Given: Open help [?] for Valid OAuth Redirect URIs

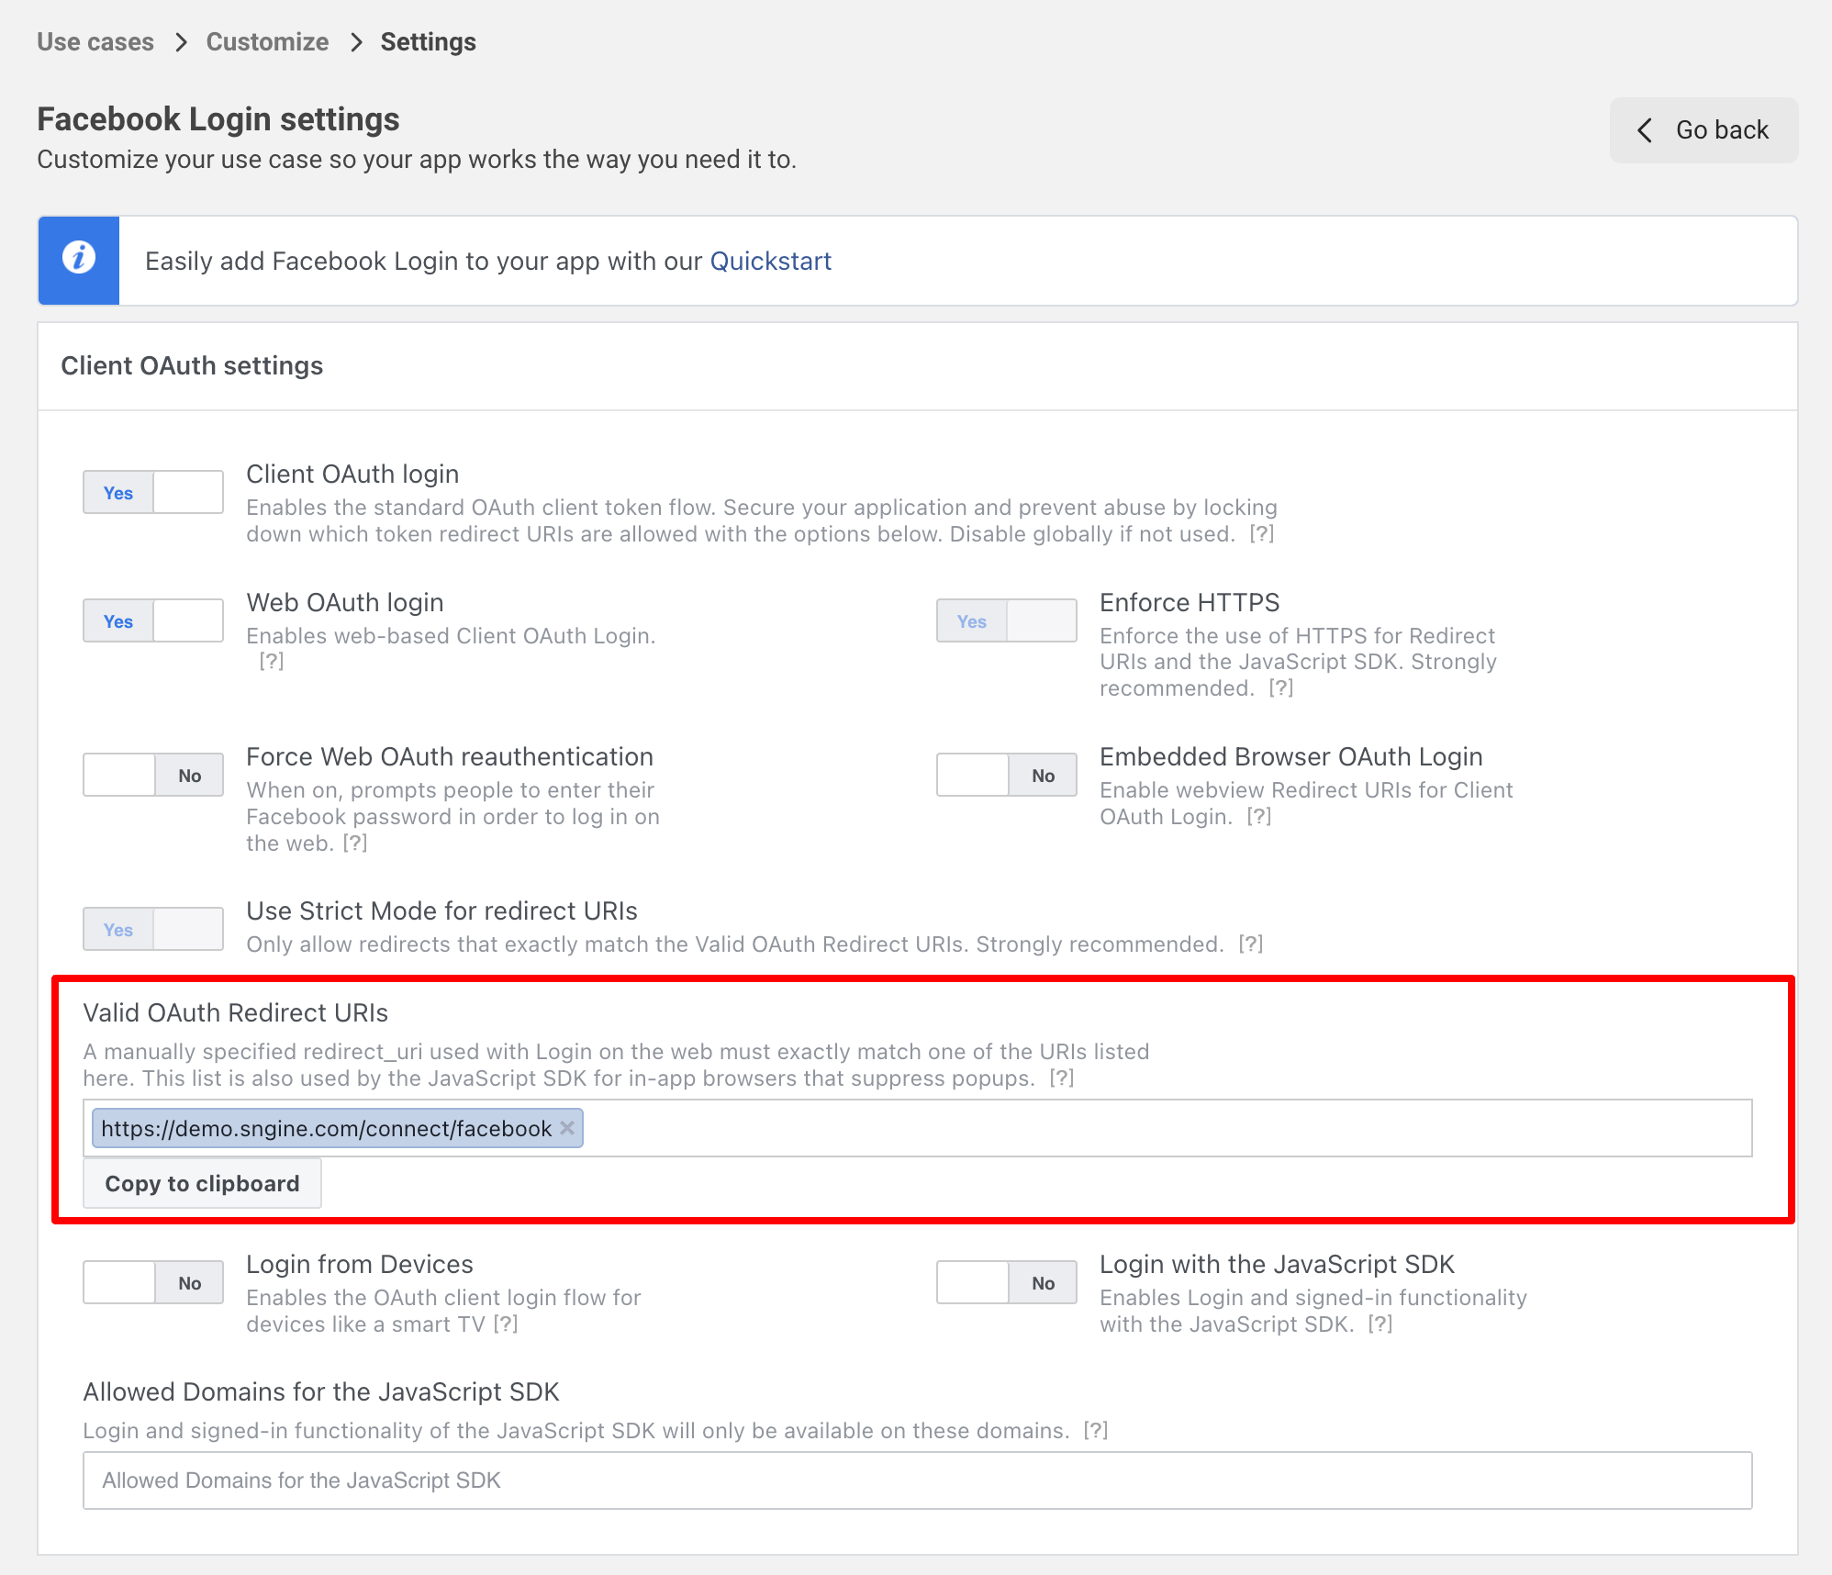Looking at the screenshot, I should pos(1062,1078).
